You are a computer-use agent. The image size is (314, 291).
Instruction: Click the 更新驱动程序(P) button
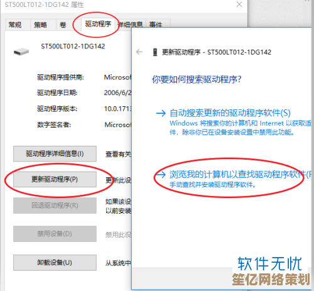click(x=55, y=179)
